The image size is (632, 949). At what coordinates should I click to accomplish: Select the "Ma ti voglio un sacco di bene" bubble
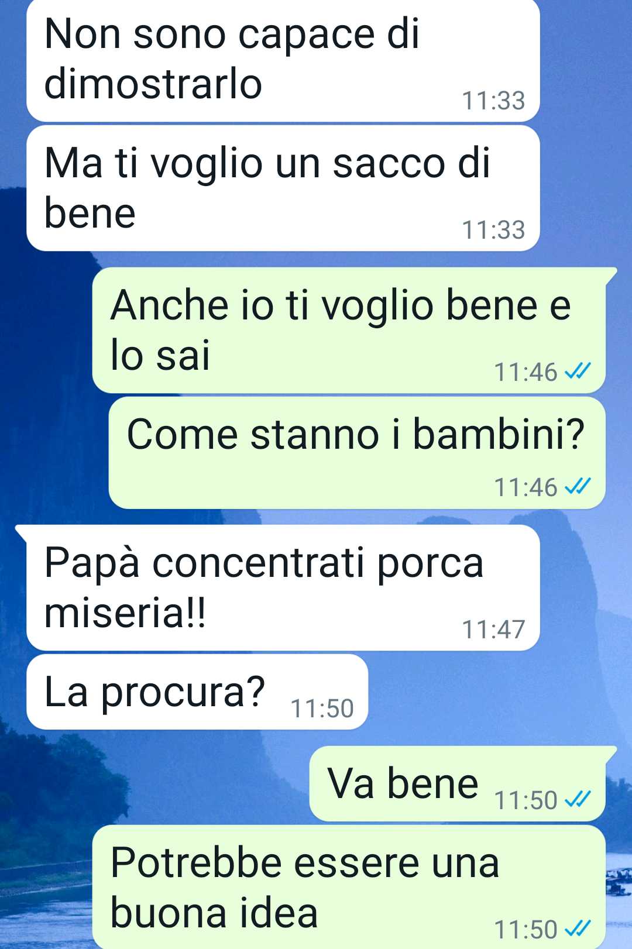(x=283, y=188)
